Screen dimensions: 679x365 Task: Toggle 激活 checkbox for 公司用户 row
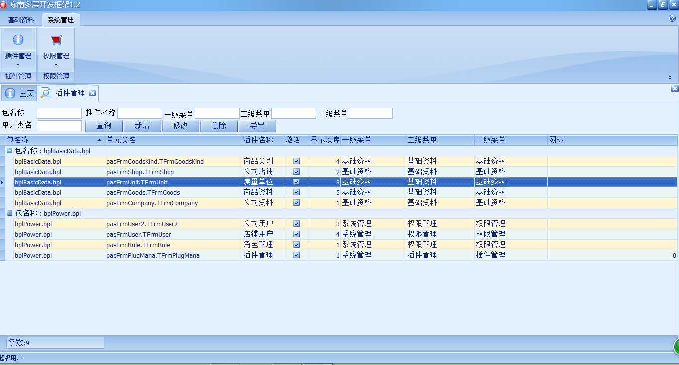[x=296, y=224]
